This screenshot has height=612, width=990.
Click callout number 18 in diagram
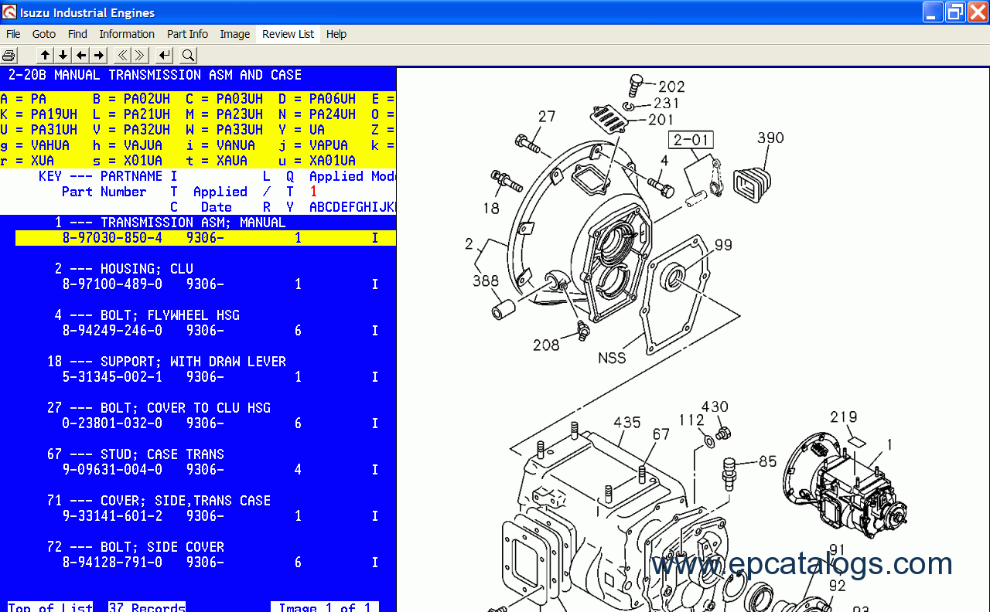[x=491, y=208]
